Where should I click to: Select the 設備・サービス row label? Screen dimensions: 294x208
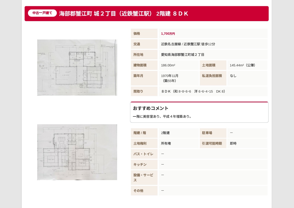point(143,178)
